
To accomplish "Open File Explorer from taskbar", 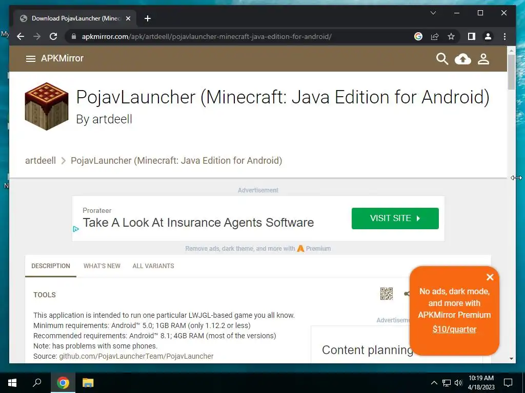I will (88, 383).
